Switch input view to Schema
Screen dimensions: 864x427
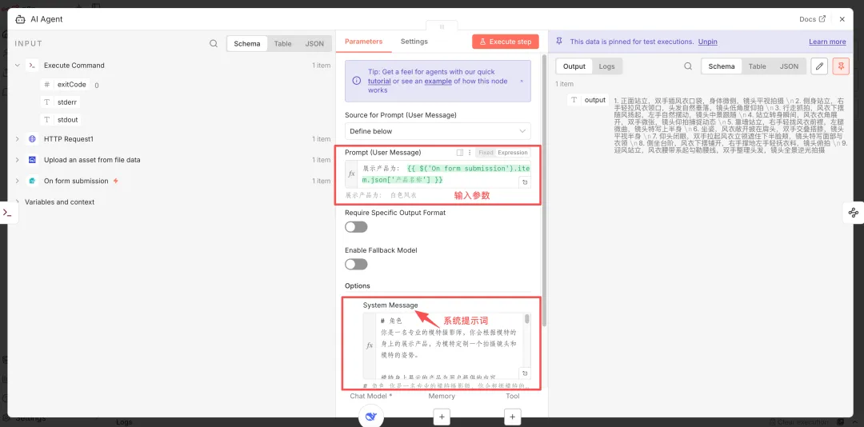click(247, 43)
